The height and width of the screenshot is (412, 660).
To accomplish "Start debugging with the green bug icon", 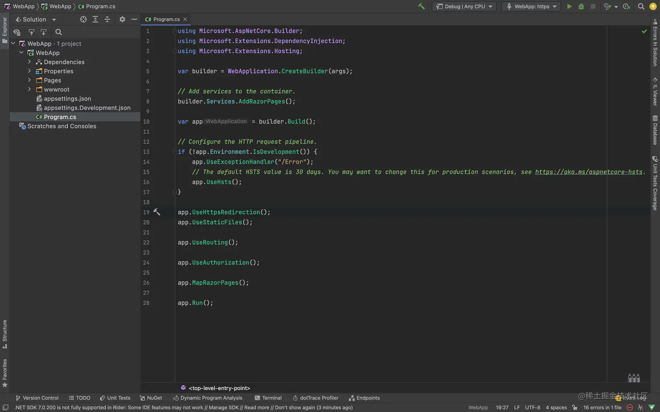I will pos(581,7).
